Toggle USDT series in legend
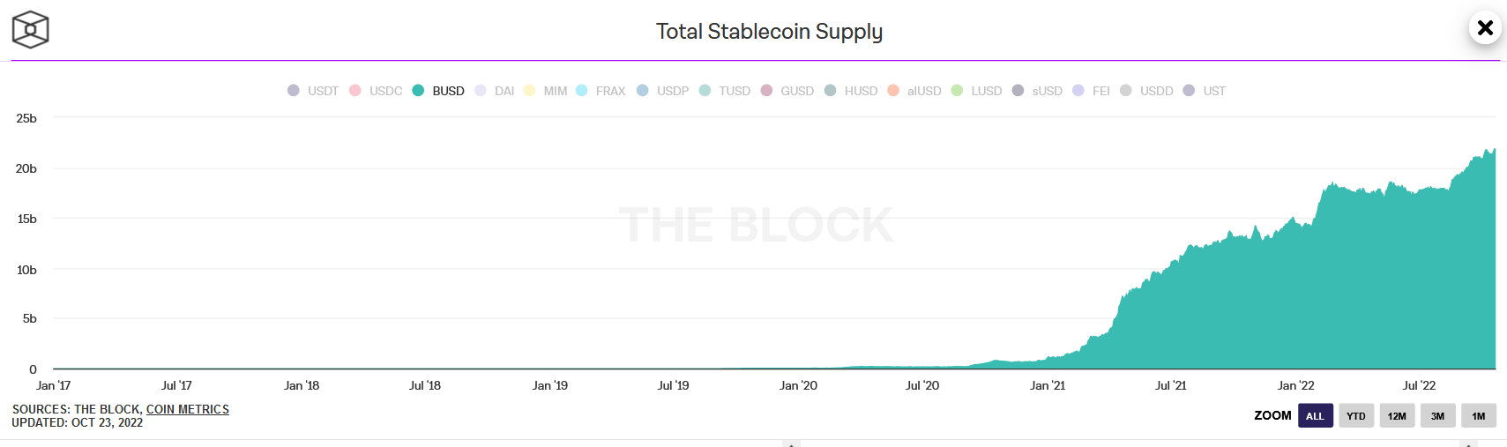The height and width of the screenshot is (447, 1507). point(313,91)
